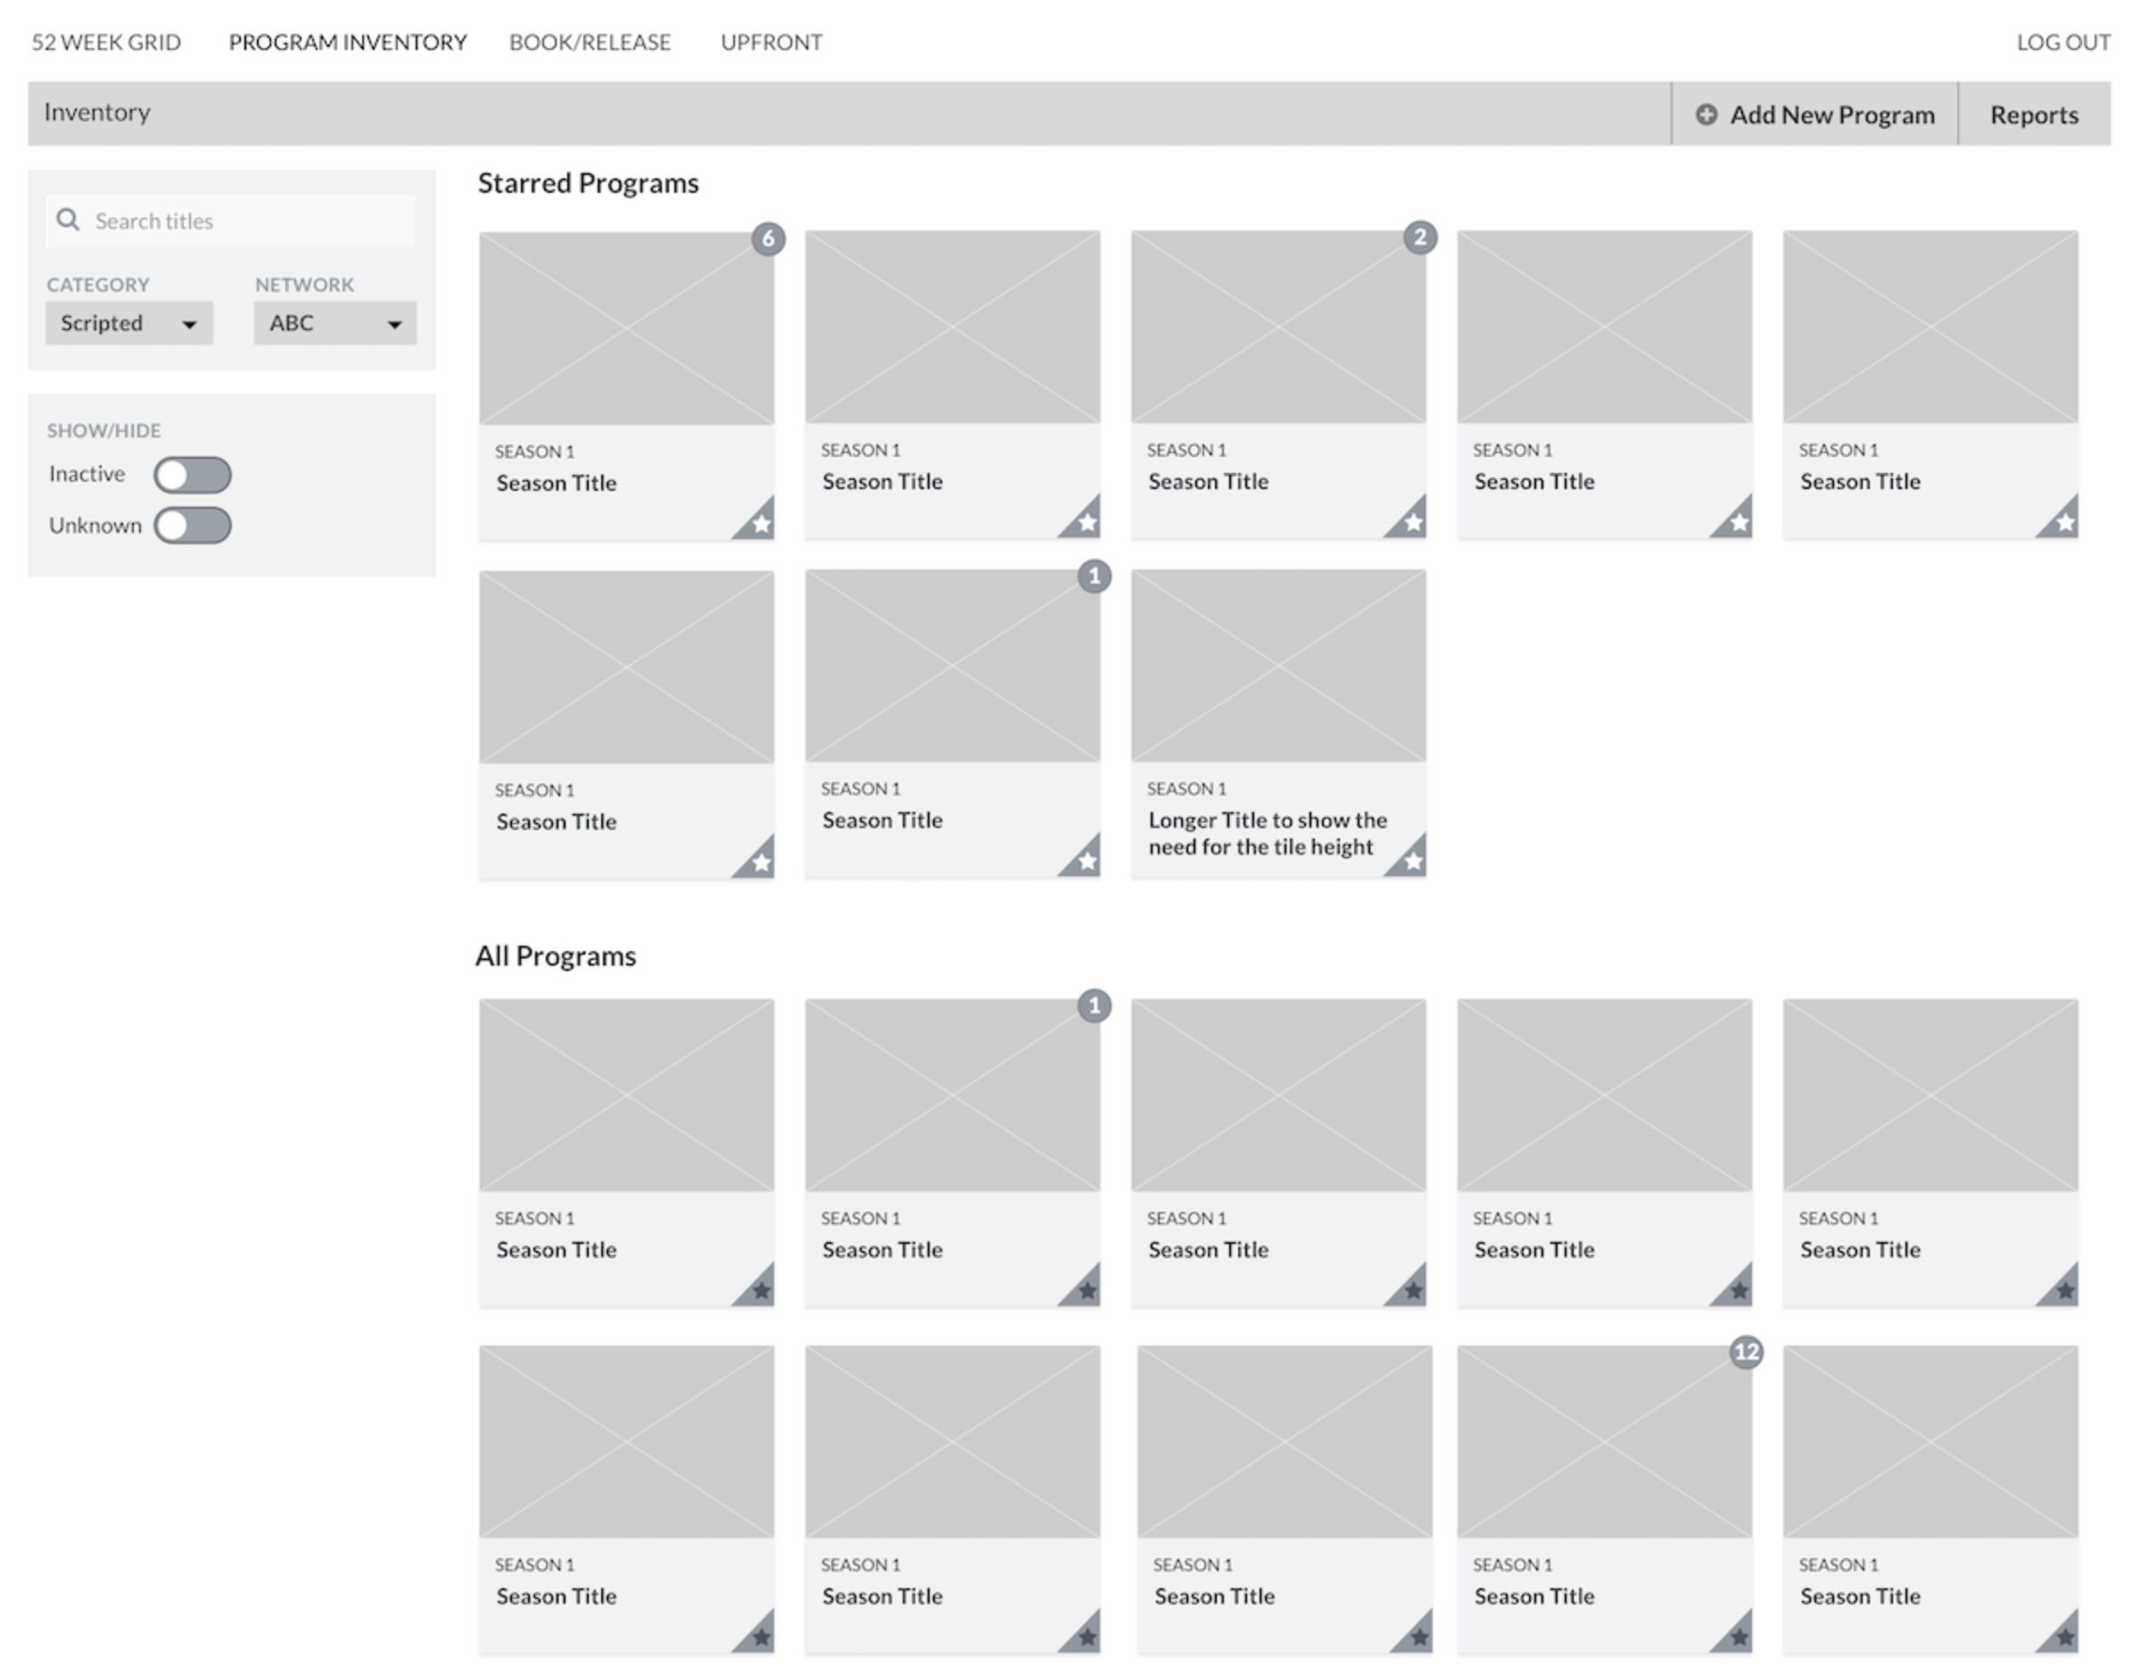Star the All Programs card with badge 1
The height and width of the screenshot is (1674, 2141).
click(1087, 1290)
